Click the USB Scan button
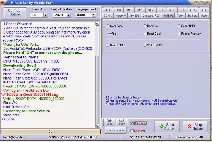 coord(122,122)
